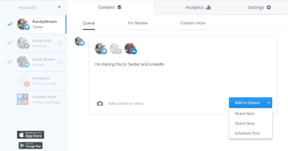Open the Content Inbox tab

[x=193, y=23]
